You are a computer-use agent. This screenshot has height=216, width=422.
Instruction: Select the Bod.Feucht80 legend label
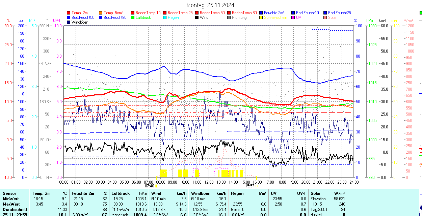click(115, 18)
